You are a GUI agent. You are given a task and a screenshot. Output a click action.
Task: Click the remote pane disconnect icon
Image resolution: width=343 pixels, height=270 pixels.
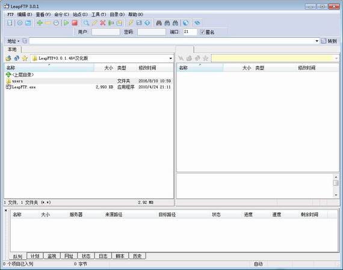coord(181,58)
